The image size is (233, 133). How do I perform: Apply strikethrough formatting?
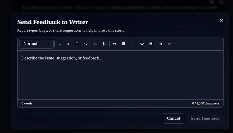click(x=77, y=44)
